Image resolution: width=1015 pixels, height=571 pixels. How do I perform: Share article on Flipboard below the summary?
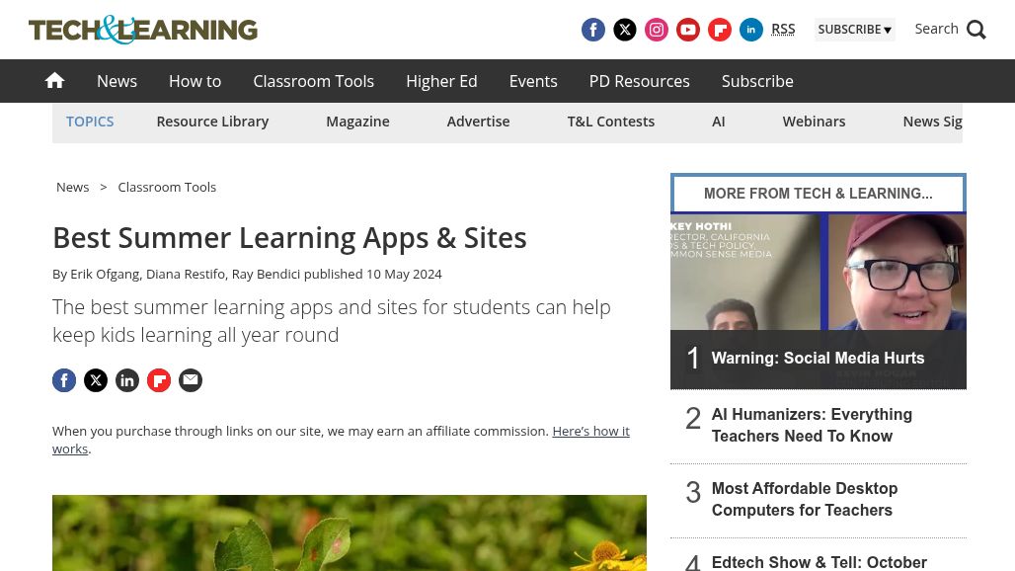coord(159,380)
